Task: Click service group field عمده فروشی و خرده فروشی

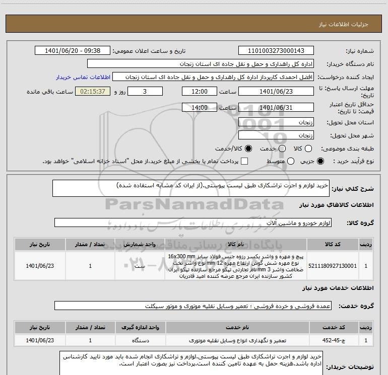Action: tap(193, 306)
